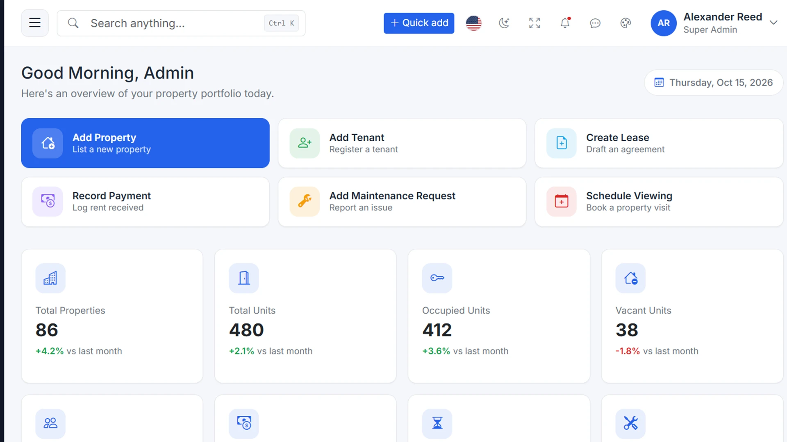Open the Add Property quick action
This screenshot has width=787, height=442.
[x=145, y=143]
